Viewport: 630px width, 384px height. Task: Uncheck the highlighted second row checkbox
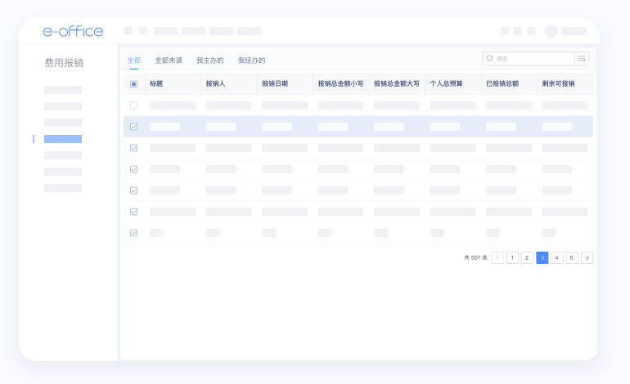[x=133, y=127]
